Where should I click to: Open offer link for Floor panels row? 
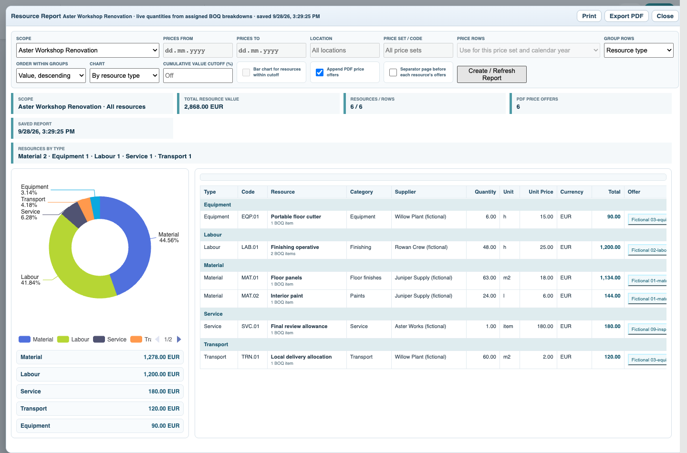(x=647, y=281)
